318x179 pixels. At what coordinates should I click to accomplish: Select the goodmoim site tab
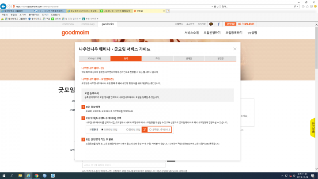point(108,24)
